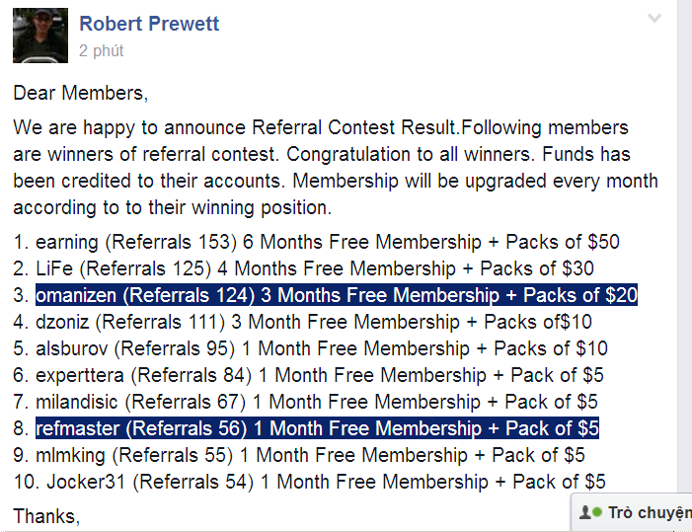Click the 'Dear Members,' greeting text
The width and height of the screenshot is (692, 532).
click(x=80, y=94)
